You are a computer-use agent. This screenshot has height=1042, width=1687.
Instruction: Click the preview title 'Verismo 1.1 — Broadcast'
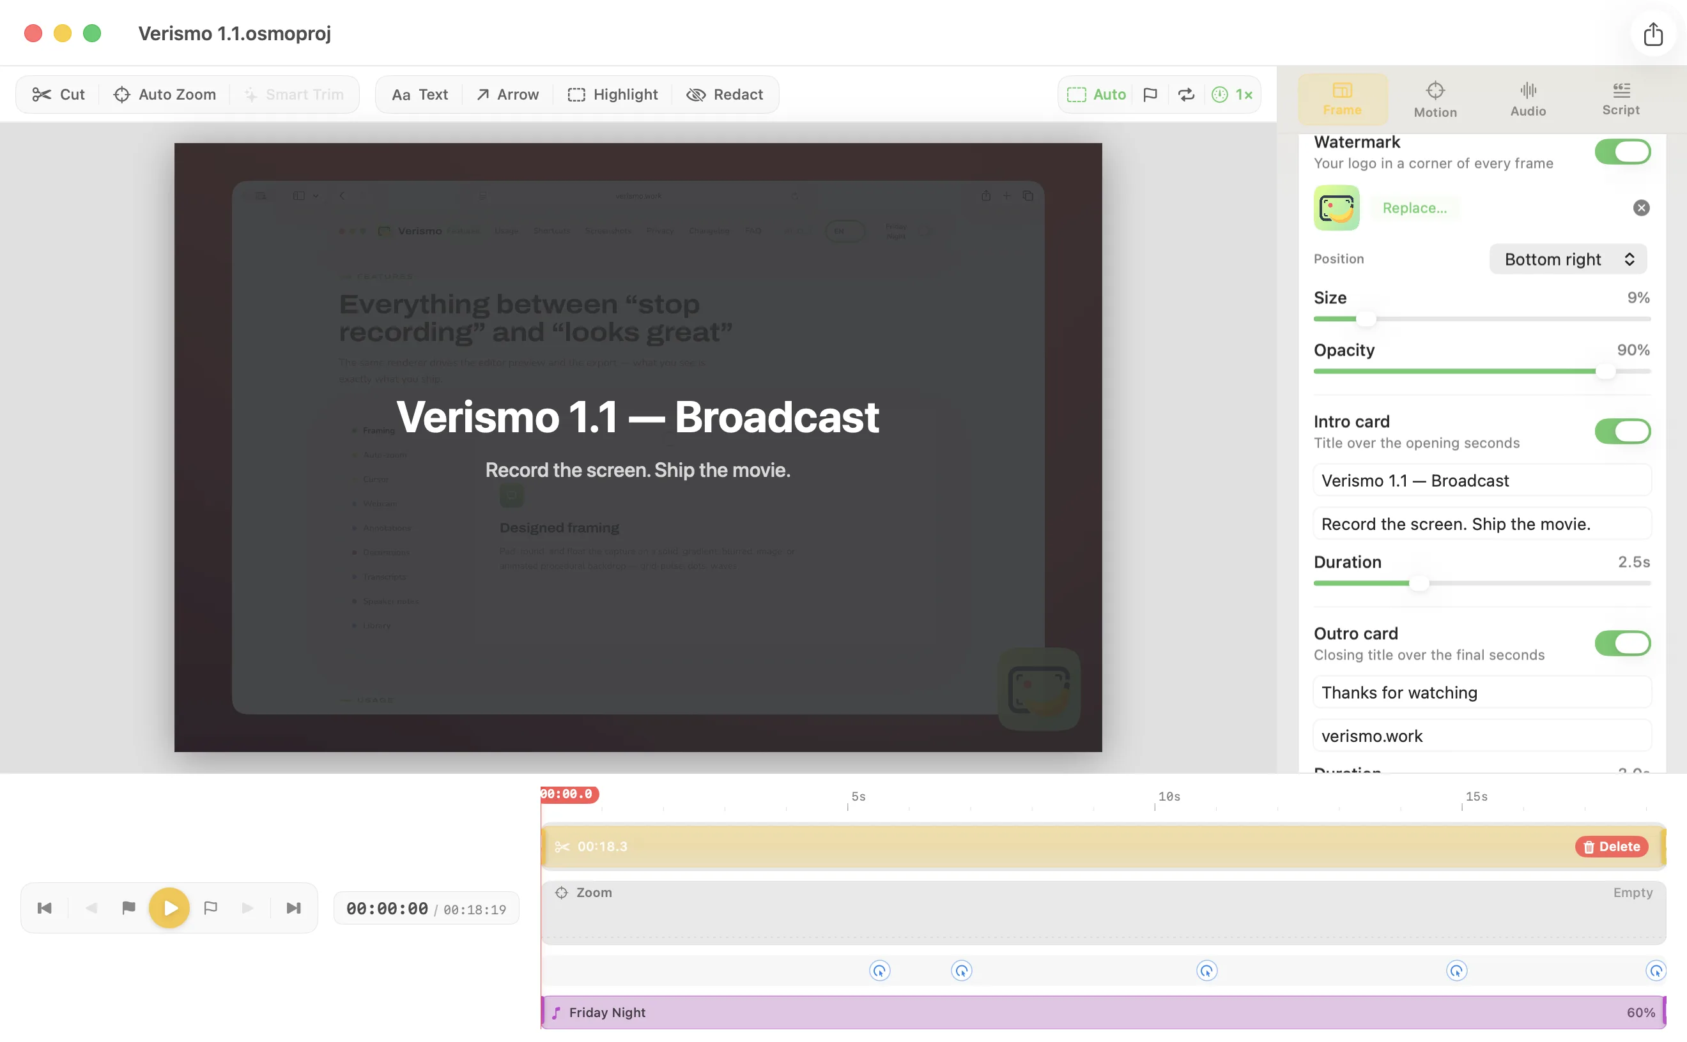coord(637,418)
